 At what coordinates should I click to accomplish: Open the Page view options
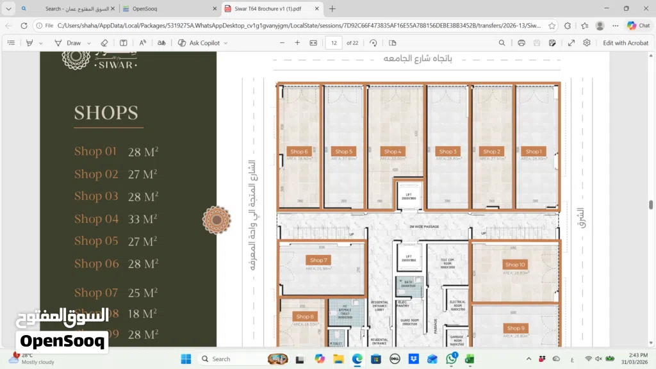[x=393, y=43]
